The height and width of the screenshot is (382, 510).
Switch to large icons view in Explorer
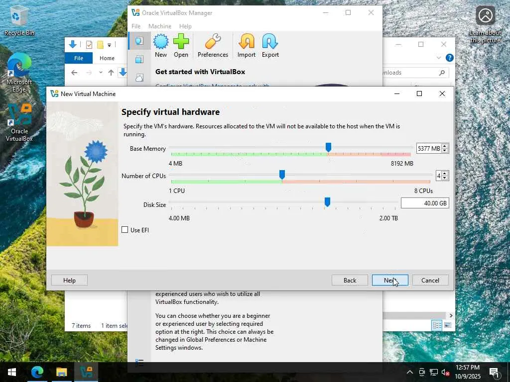[448, 325]
